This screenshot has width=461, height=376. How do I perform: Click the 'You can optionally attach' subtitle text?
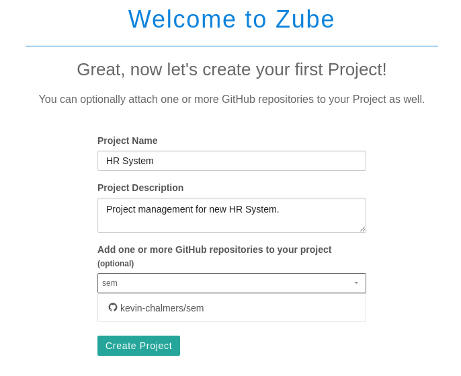point(231,100)
